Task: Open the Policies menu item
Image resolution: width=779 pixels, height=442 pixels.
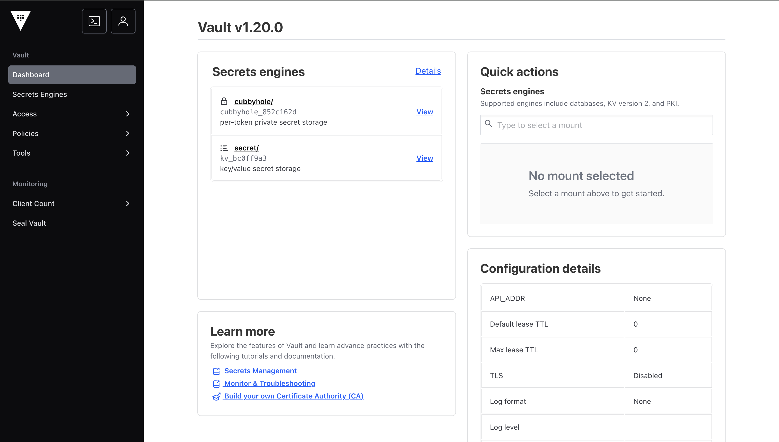Action: [72, 134]
